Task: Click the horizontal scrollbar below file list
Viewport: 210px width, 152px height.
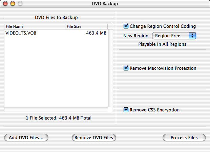Action: (x=56, y=109)
